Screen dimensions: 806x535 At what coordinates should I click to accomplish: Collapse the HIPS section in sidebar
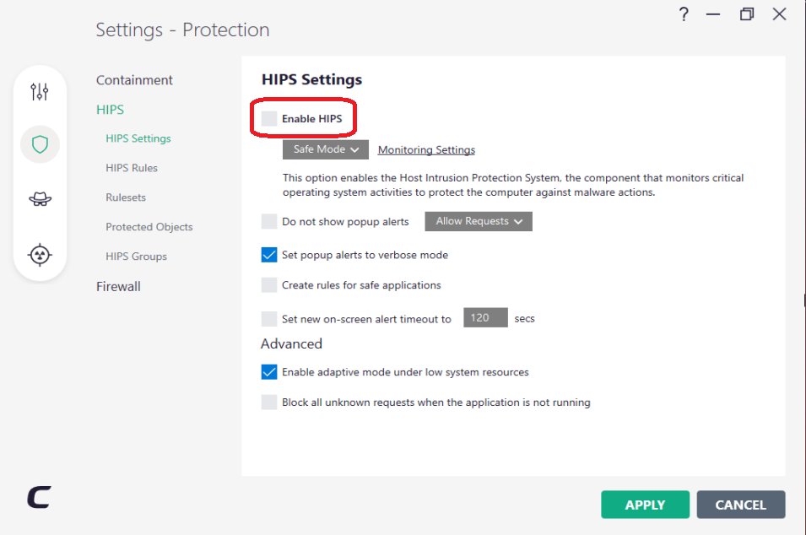pyautogui.click(x=111, y=110)
